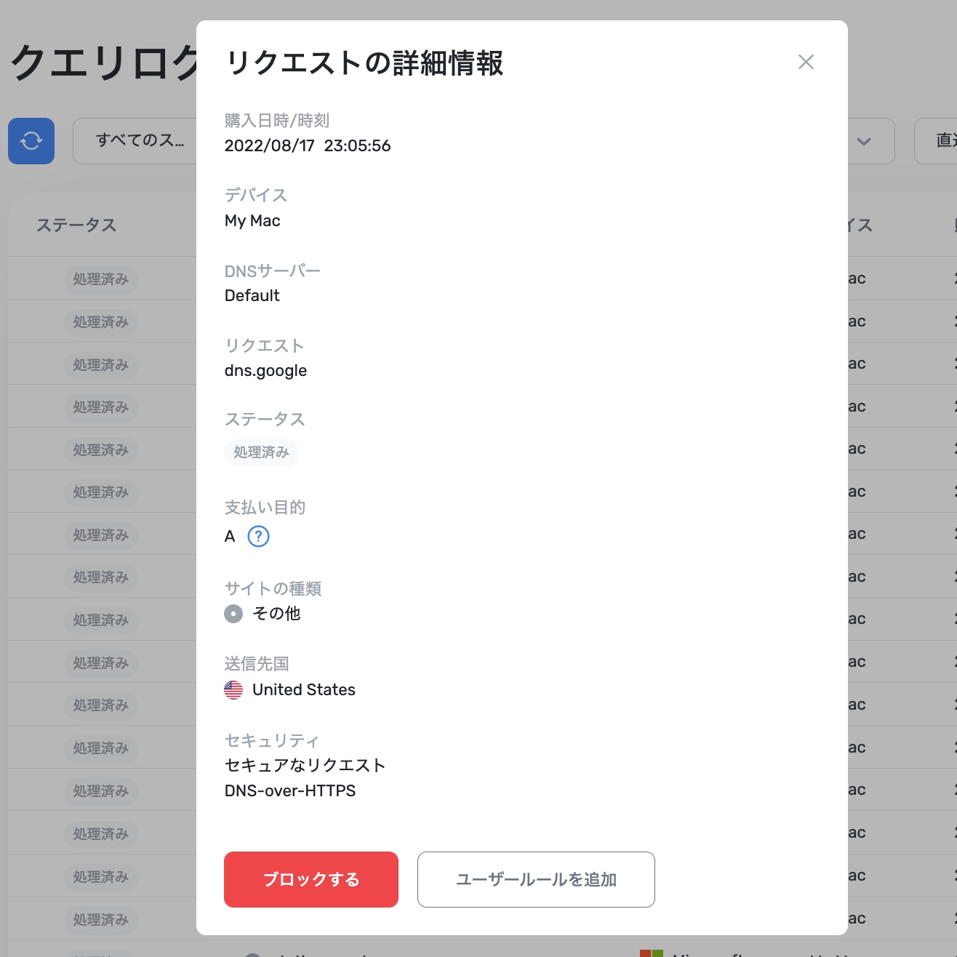The width and height of the screenshot is (957, 957).
Task: Select the dns.google request text
Action: 265,371
